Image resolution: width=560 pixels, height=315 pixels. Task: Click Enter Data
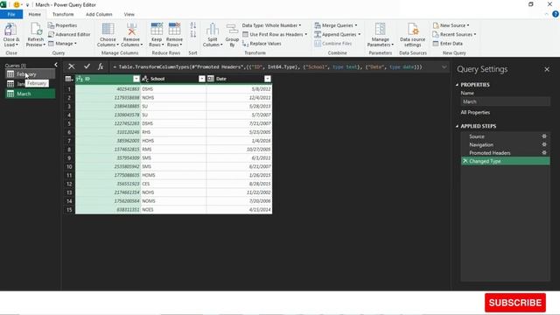(448, 43)
